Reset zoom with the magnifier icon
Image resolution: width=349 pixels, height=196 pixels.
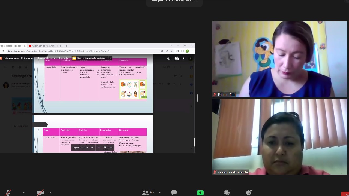coord(105,148)
